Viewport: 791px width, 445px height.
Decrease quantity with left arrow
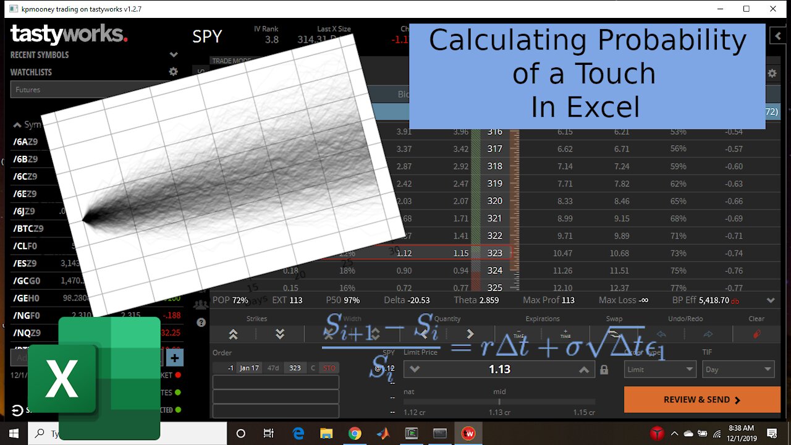point(424,334)
